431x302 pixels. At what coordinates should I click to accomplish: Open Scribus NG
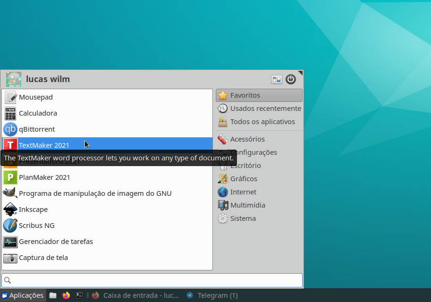37,226
